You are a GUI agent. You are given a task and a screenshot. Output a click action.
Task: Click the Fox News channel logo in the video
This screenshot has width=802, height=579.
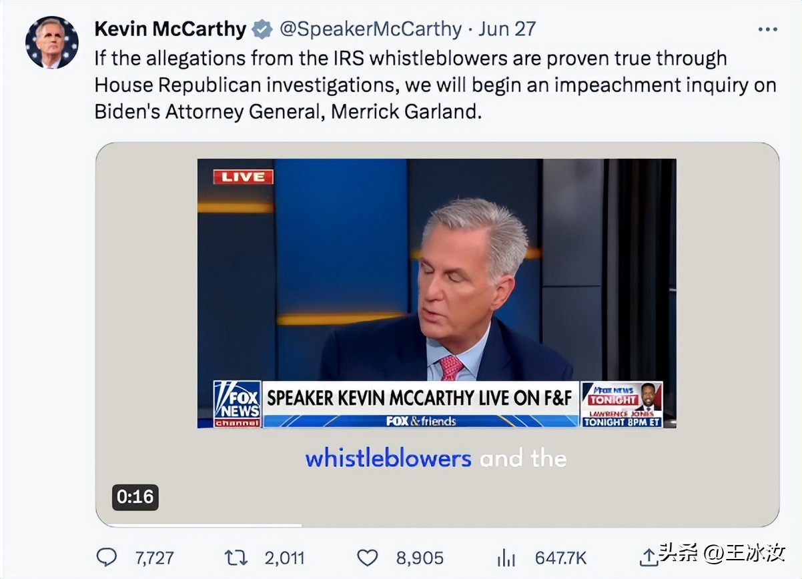[237, 404]
